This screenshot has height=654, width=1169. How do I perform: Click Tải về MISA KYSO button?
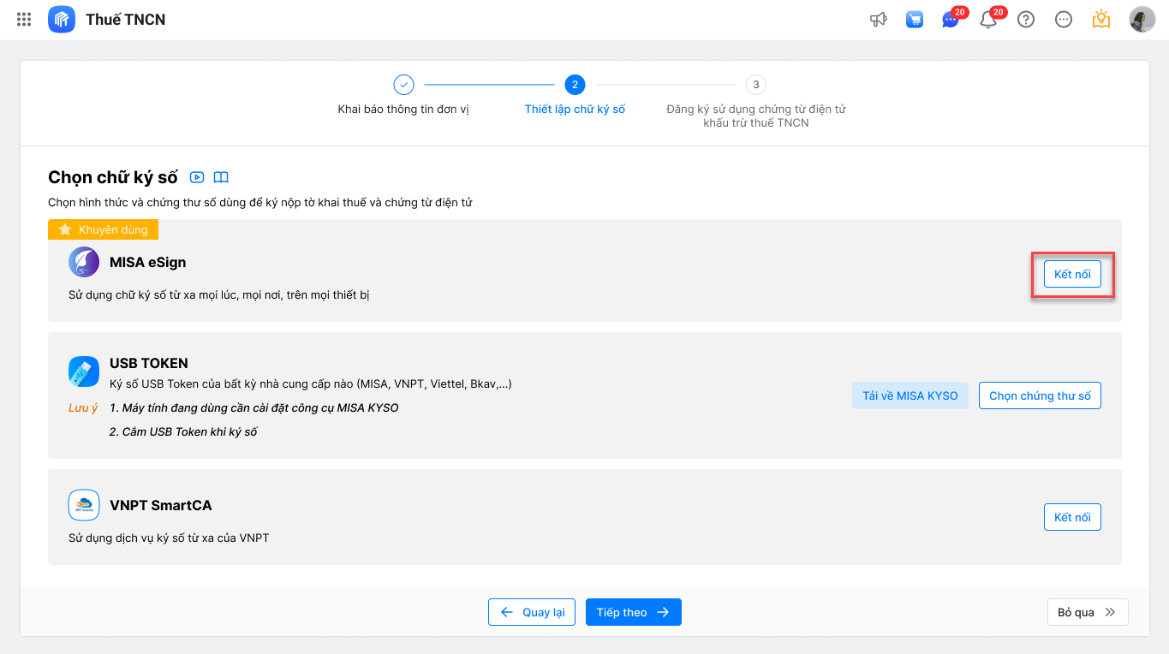coord(910,395)
